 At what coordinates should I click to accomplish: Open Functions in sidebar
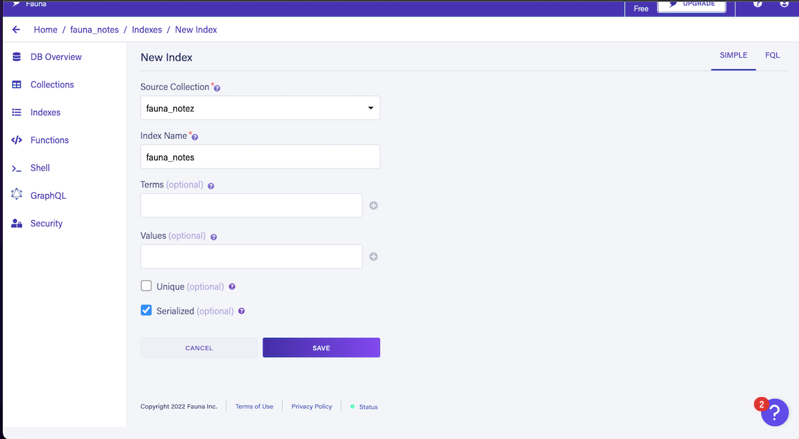click(x=50, y=140)
